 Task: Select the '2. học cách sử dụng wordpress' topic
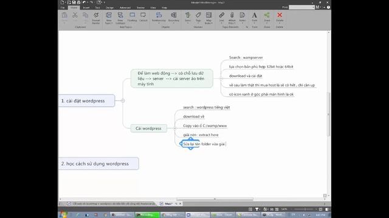98,163
